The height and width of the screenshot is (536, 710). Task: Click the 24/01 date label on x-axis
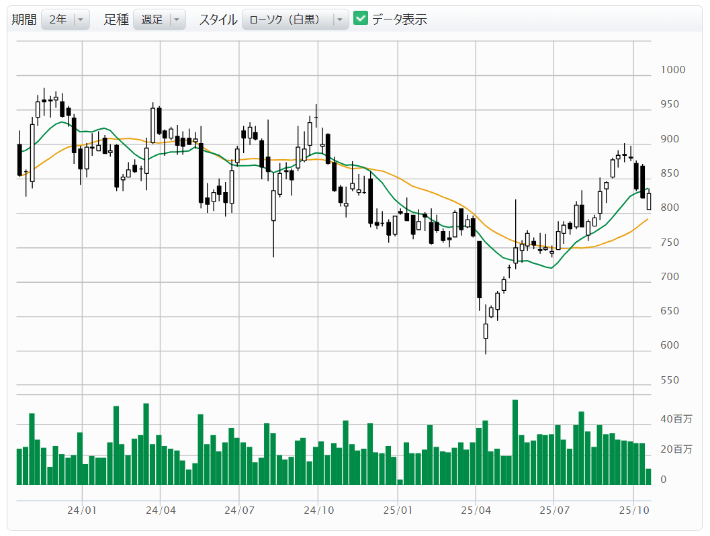[x=82, y=510]
